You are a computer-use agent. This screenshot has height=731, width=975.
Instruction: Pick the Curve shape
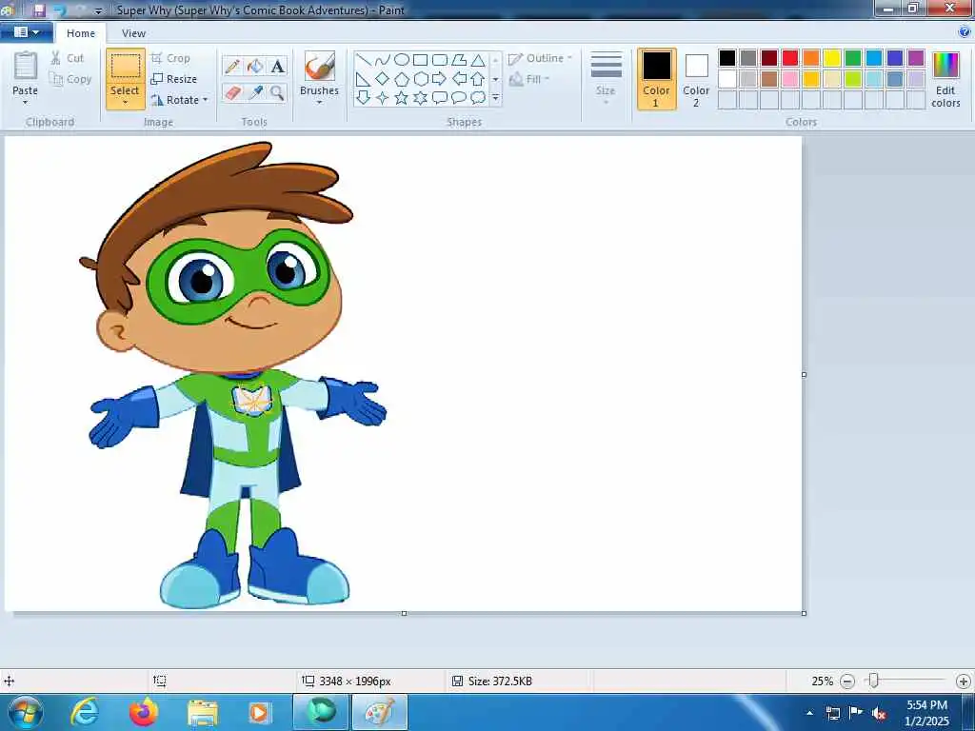click(x=383, y=60)
